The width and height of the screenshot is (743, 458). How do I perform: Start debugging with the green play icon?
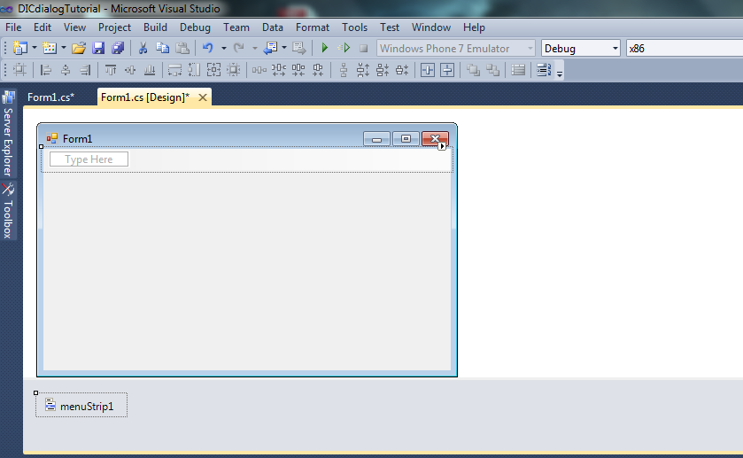(325, 48)
